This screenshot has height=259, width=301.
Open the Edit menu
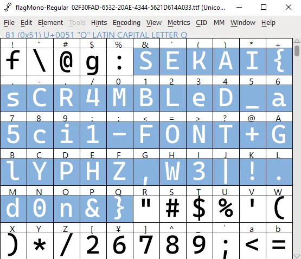click(26, 23)
